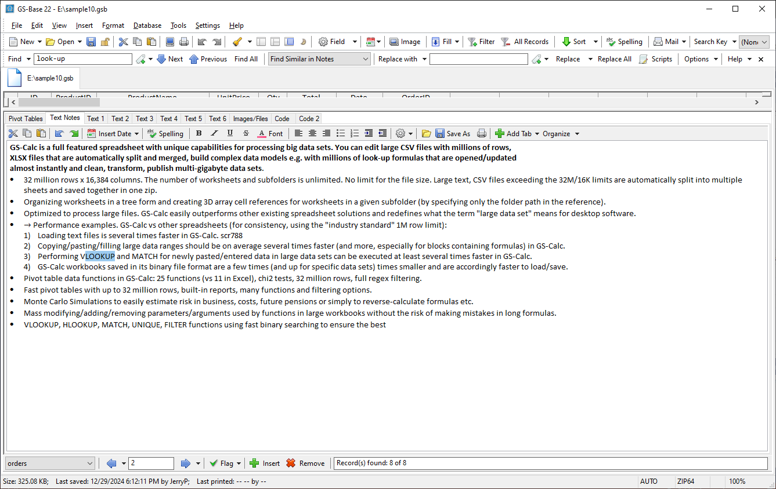Image resolution: width=776 pixels, height=489 pixels.
Task: Toggle strikethrough formatting in notes toolbar
Action: point(246,134)
